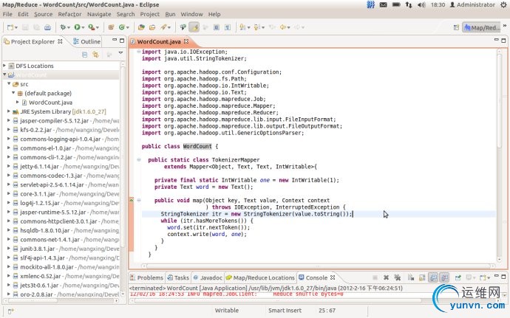This screenshot has height=318, width=510.
Task: Select the WordCount.java editor tab
Action: (x=158, y=41)
